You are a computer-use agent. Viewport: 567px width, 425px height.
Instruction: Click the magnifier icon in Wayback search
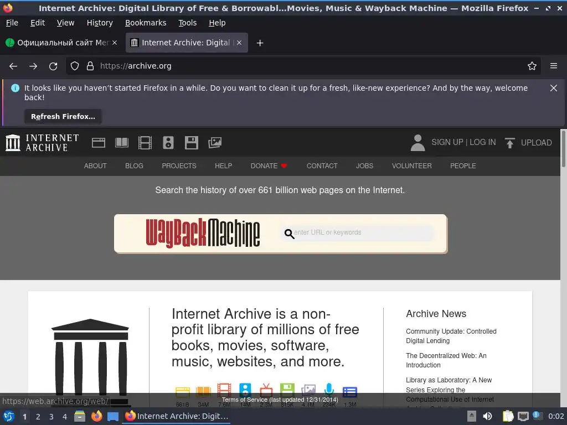(289, 234)
